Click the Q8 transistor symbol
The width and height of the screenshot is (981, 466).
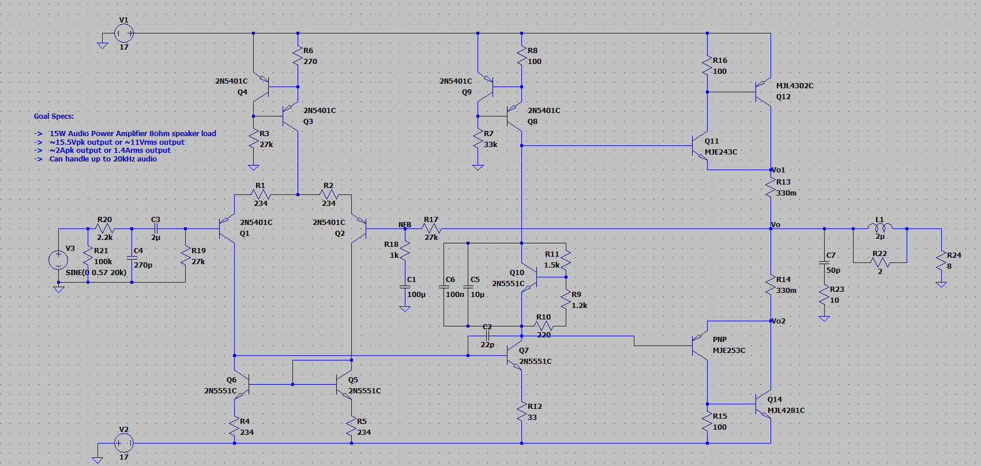point(514,116)
